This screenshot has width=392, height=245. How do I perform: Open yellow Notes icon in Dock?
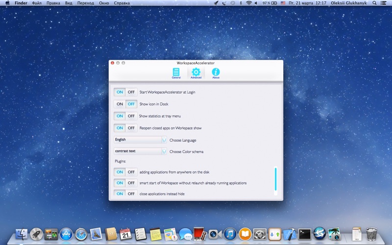155,234
